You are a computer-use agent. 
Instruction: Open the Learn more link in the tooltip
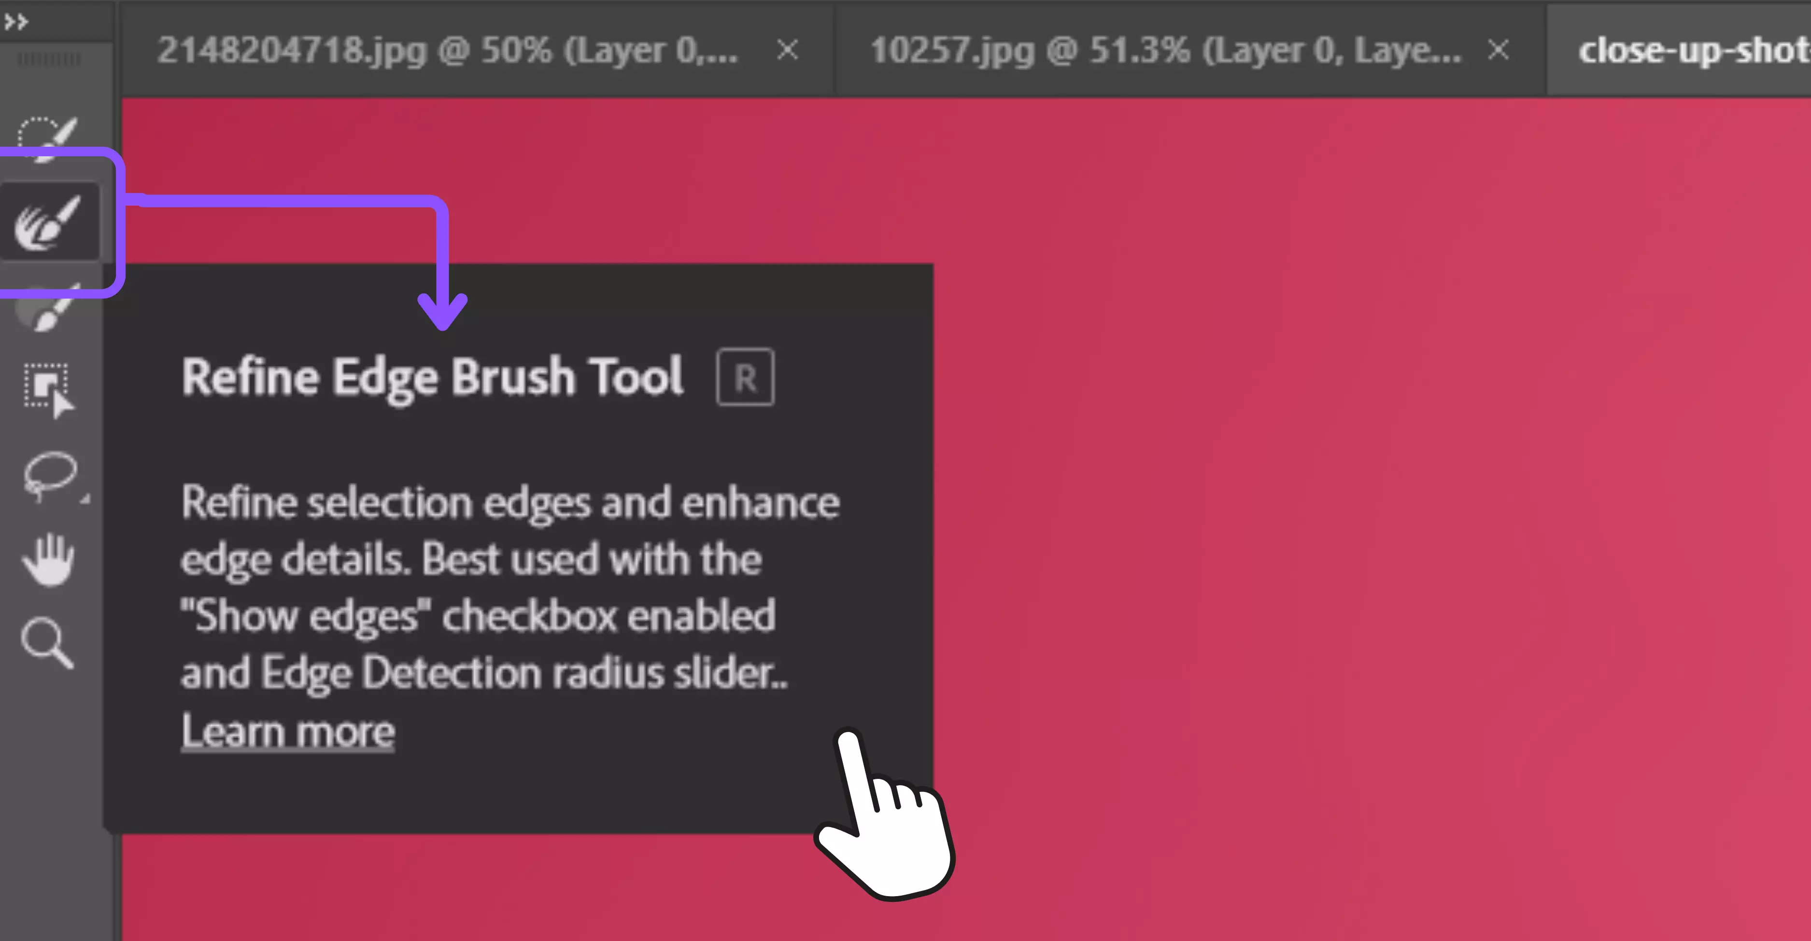tap(288, 730)
